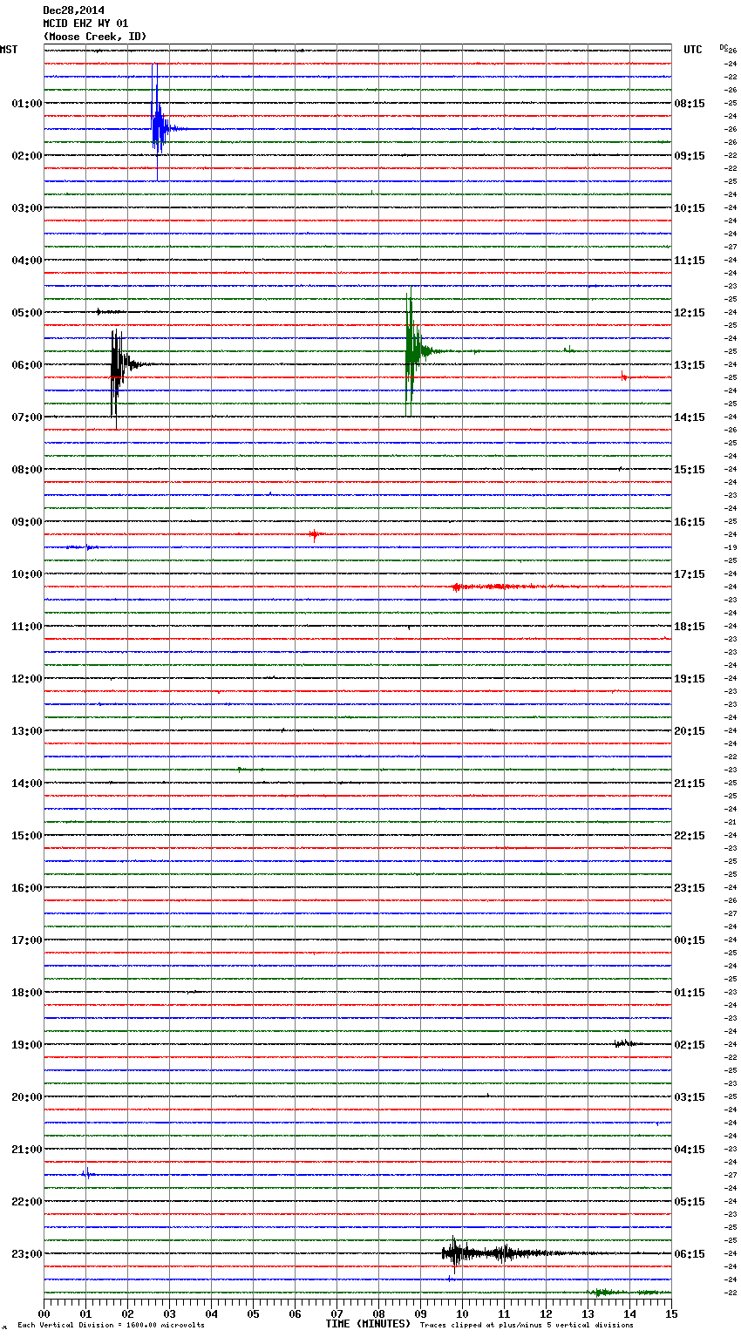Click the '13:15' UTC time label

(690, 364)
